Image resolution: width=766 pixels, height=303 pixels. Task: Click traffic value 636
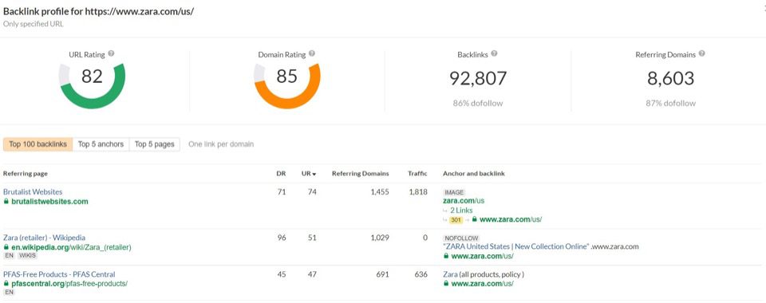[421, 274]
